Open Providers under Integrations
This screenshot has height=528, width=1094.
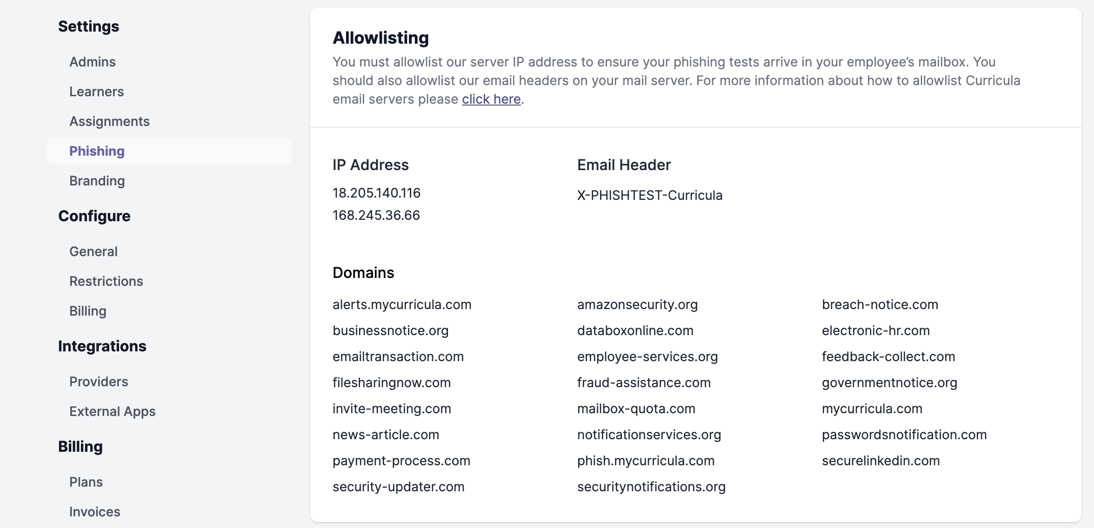(99, 382)
